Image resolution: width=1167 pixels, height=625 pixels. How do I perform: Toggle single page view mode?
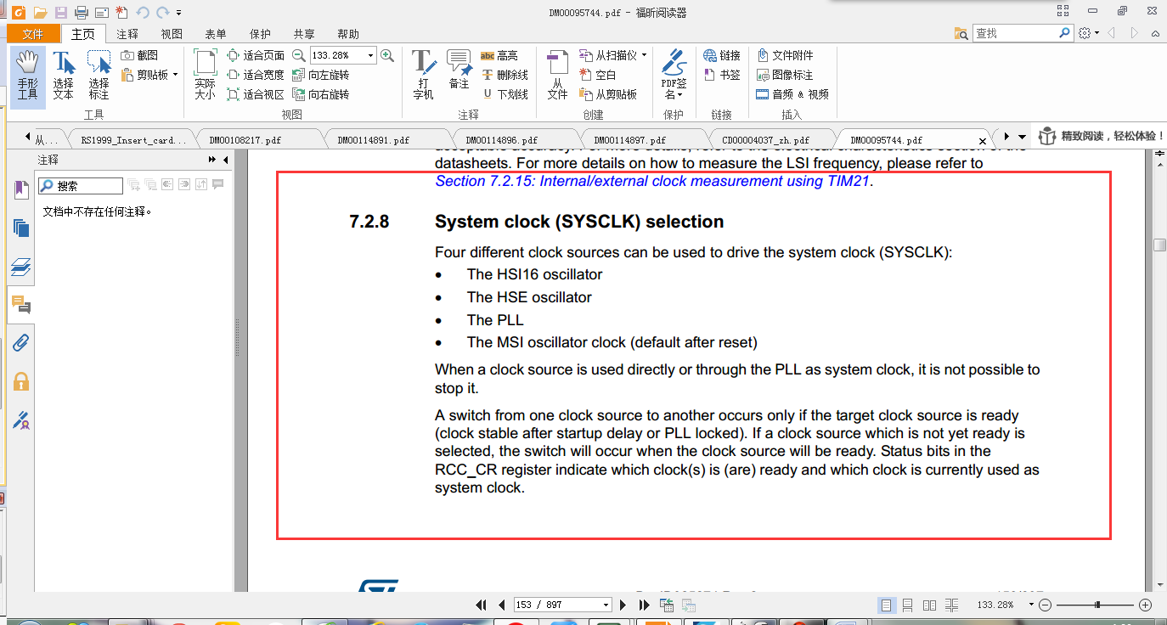(x=887, y=605)
